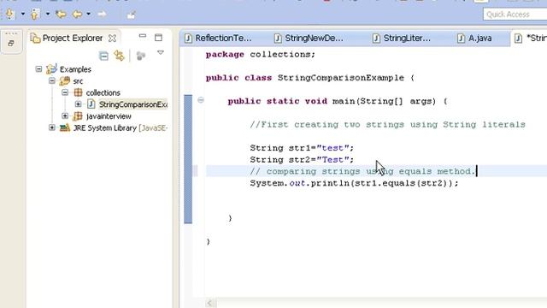Screen dimensions: 547x308
Task: Click the System.out.println statement
Action: point(354,183)
